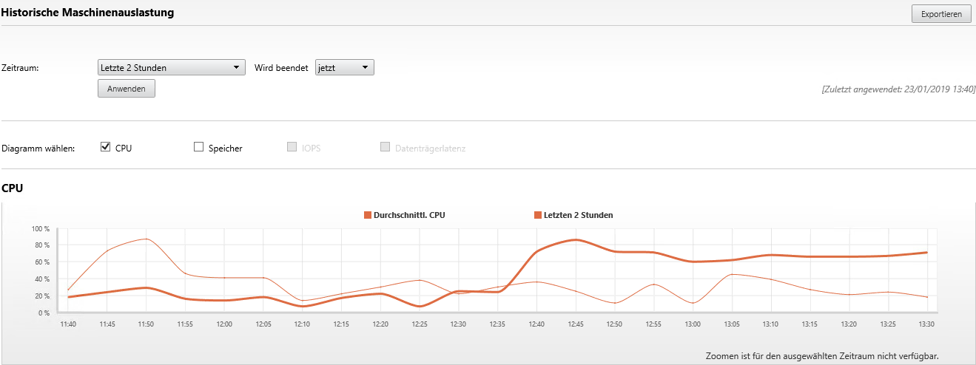Click the 100 % label on the y-axis
This screenshot has width=976, height=365.
click(40, 228)
